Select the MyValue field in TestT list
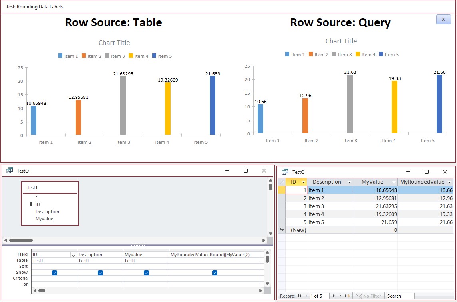This screenshot has width=457, height=302. point(44,219)
